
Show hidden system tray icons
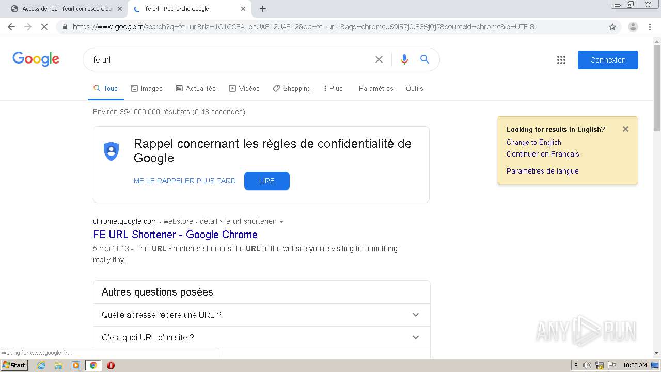point(576,365)
